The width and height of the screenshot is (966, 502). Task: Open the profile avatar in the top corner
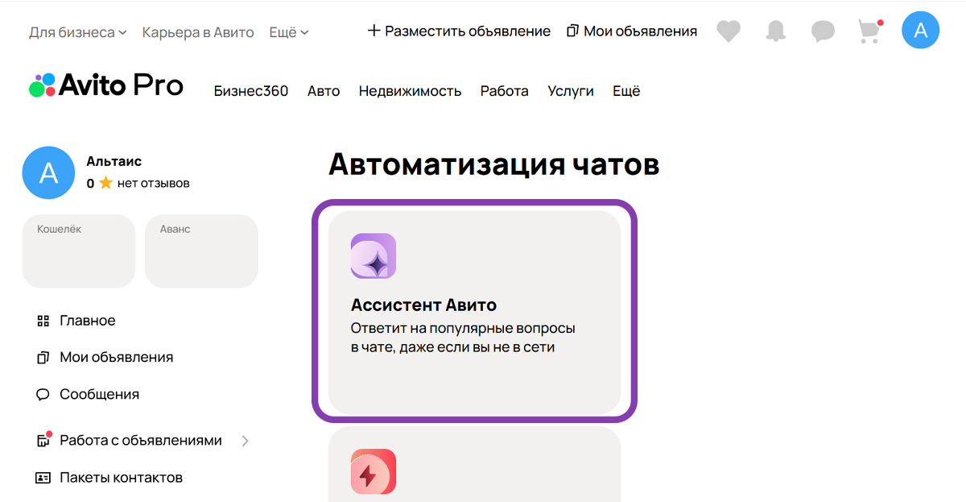click(x=920, y=30)
